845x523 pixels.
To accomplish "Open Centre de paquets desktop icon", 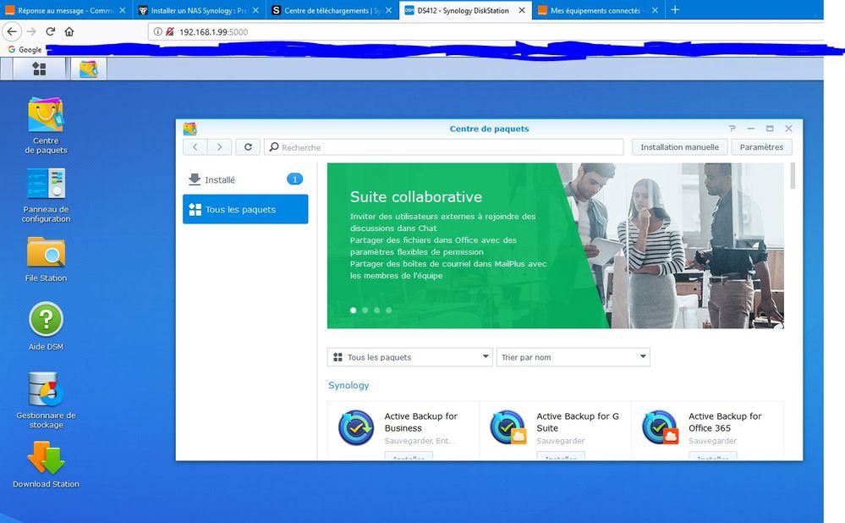I will [46, 116].
